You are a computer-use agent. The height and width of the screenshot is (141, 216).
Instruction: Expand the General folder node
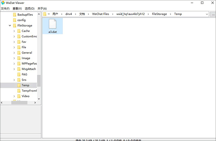tap(14, 53)
